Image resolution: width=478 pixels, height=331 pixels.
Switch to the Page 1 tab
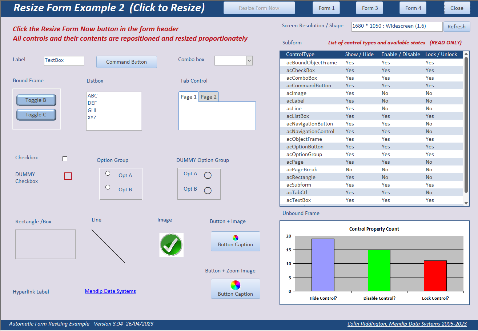pyautogui.click(x=189, y=97)
